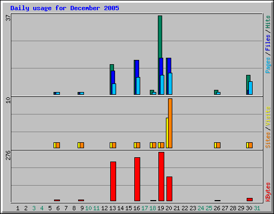The height and width of the screenshot is (214, 274).
Task: Click green day label '10' on the x-axis
Action: [x=88, y=208]
